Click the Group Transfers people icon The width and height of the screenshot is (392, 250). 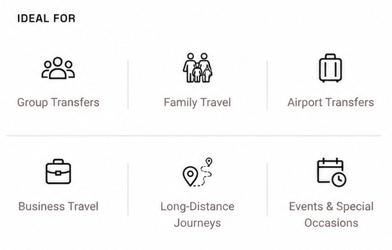point(58,68)
